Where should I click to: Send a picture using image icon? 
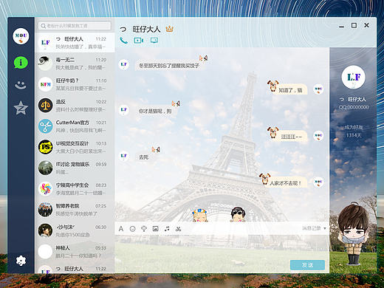tap(155, 229)
